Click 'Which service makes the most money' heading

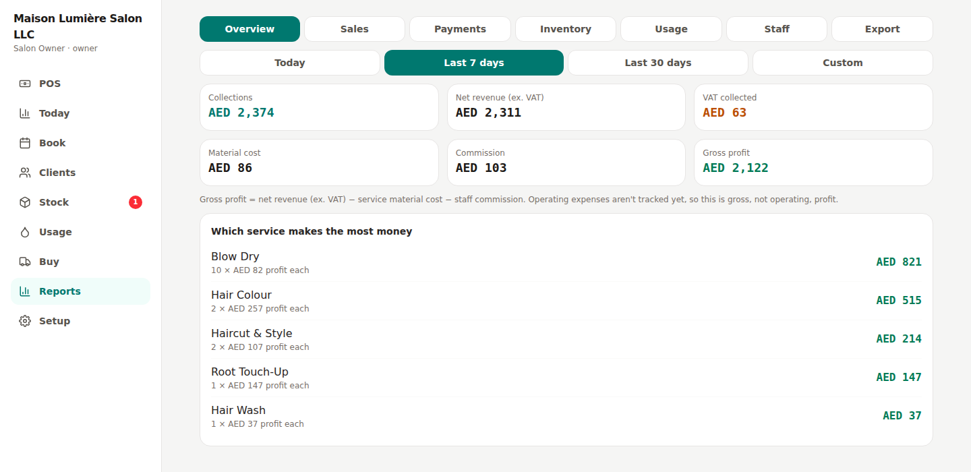pos(312,231)
